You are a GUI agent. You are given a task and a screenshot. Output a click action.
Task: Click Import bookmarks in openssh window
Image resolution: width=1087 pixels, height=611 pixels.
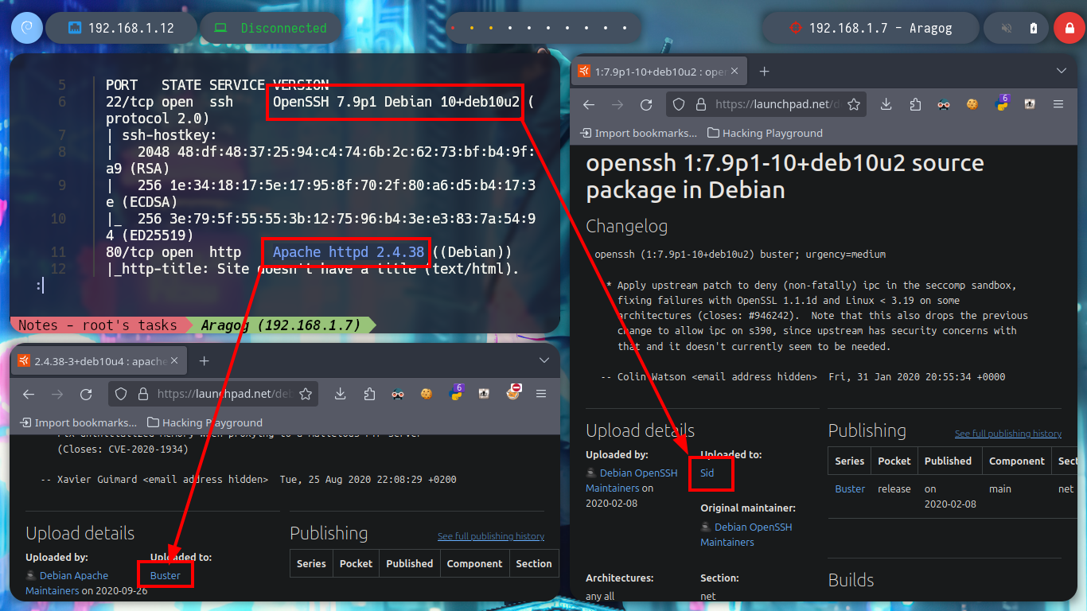coord(638,133)
